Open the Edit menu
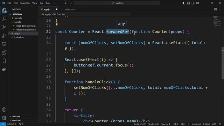Viewport: 224px width, 126px height. (x=15, y=3)
